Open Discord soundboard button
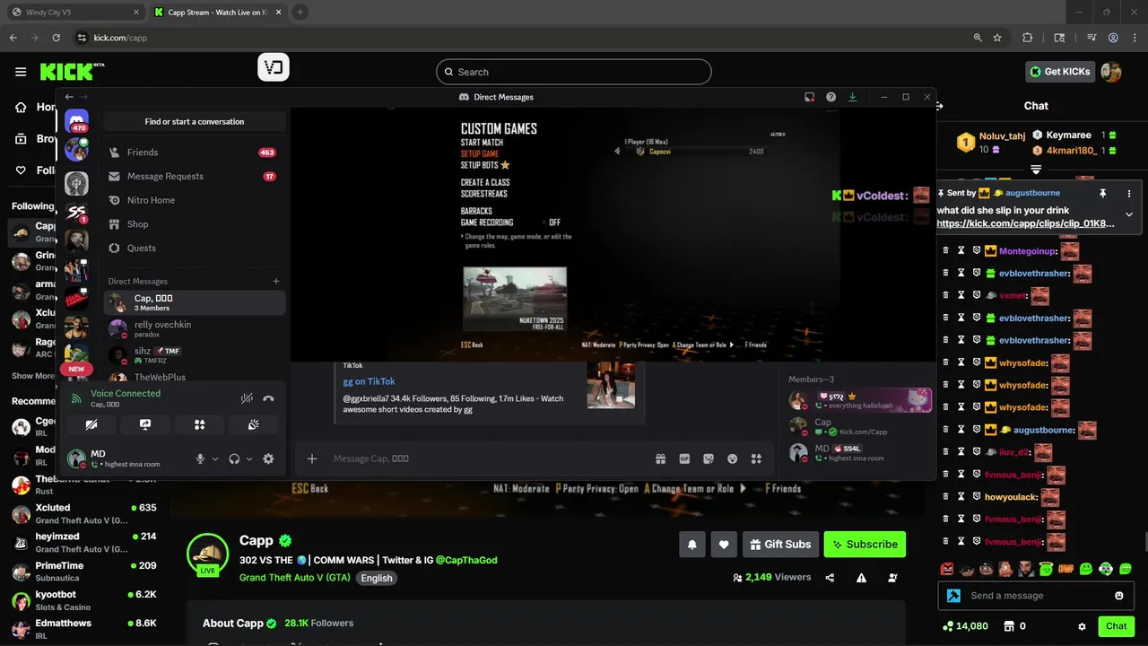 pyautogui.click(x=254, y=424)
